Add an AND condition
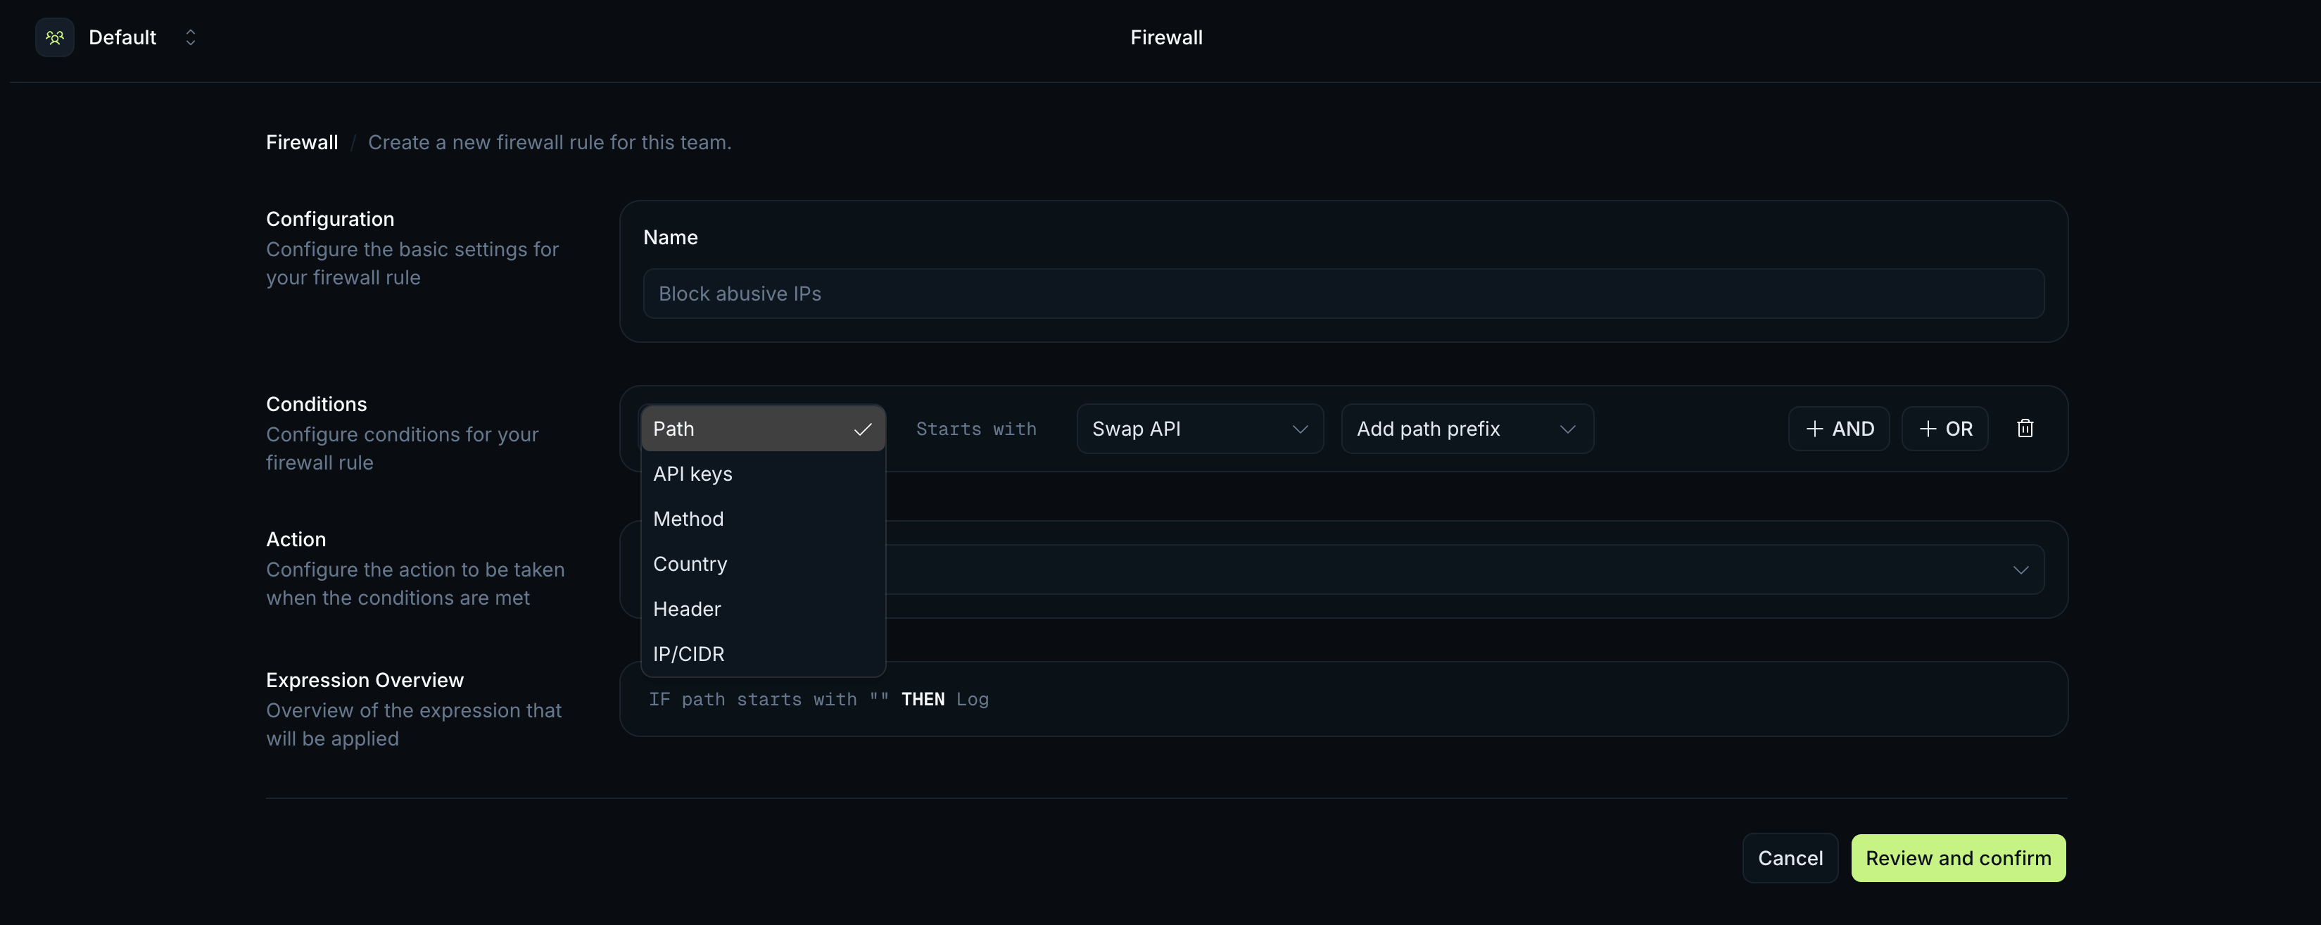2321x925 pixels. [1839, 429]
